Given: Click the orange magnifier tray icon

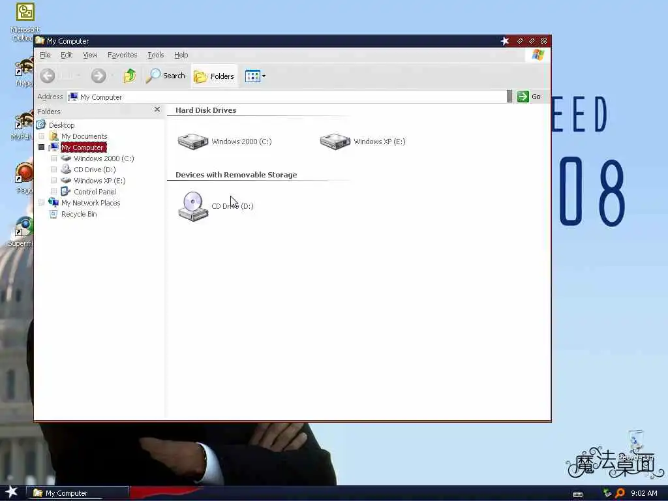Looking at the screenshot, I should pos(620,493).
